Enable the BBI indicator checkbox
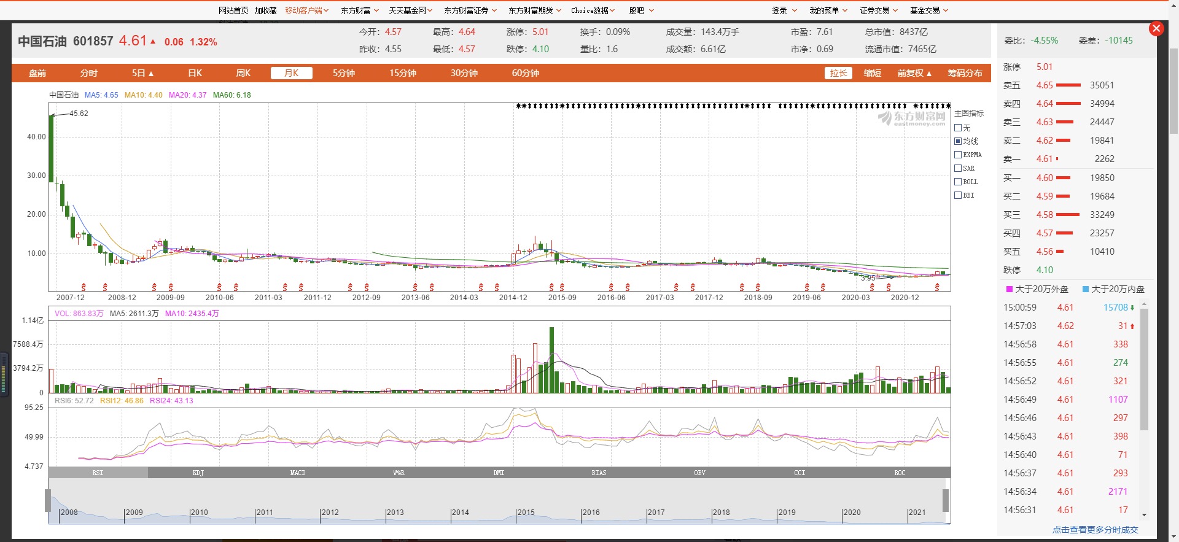The image size is (1179, 542). (x=958, y=195)
